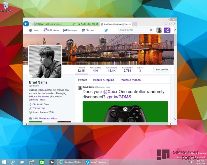Open the Xbox controller tweet image
Screen dimensions: 207x165
point(125,112)
